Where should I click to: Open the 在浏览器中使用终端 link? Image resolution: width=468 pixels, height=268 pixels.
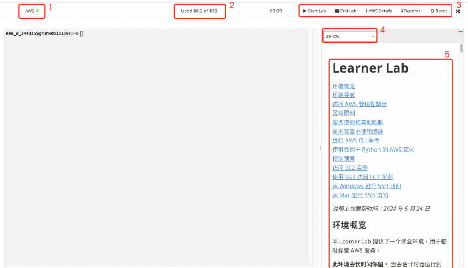point(357,131)
